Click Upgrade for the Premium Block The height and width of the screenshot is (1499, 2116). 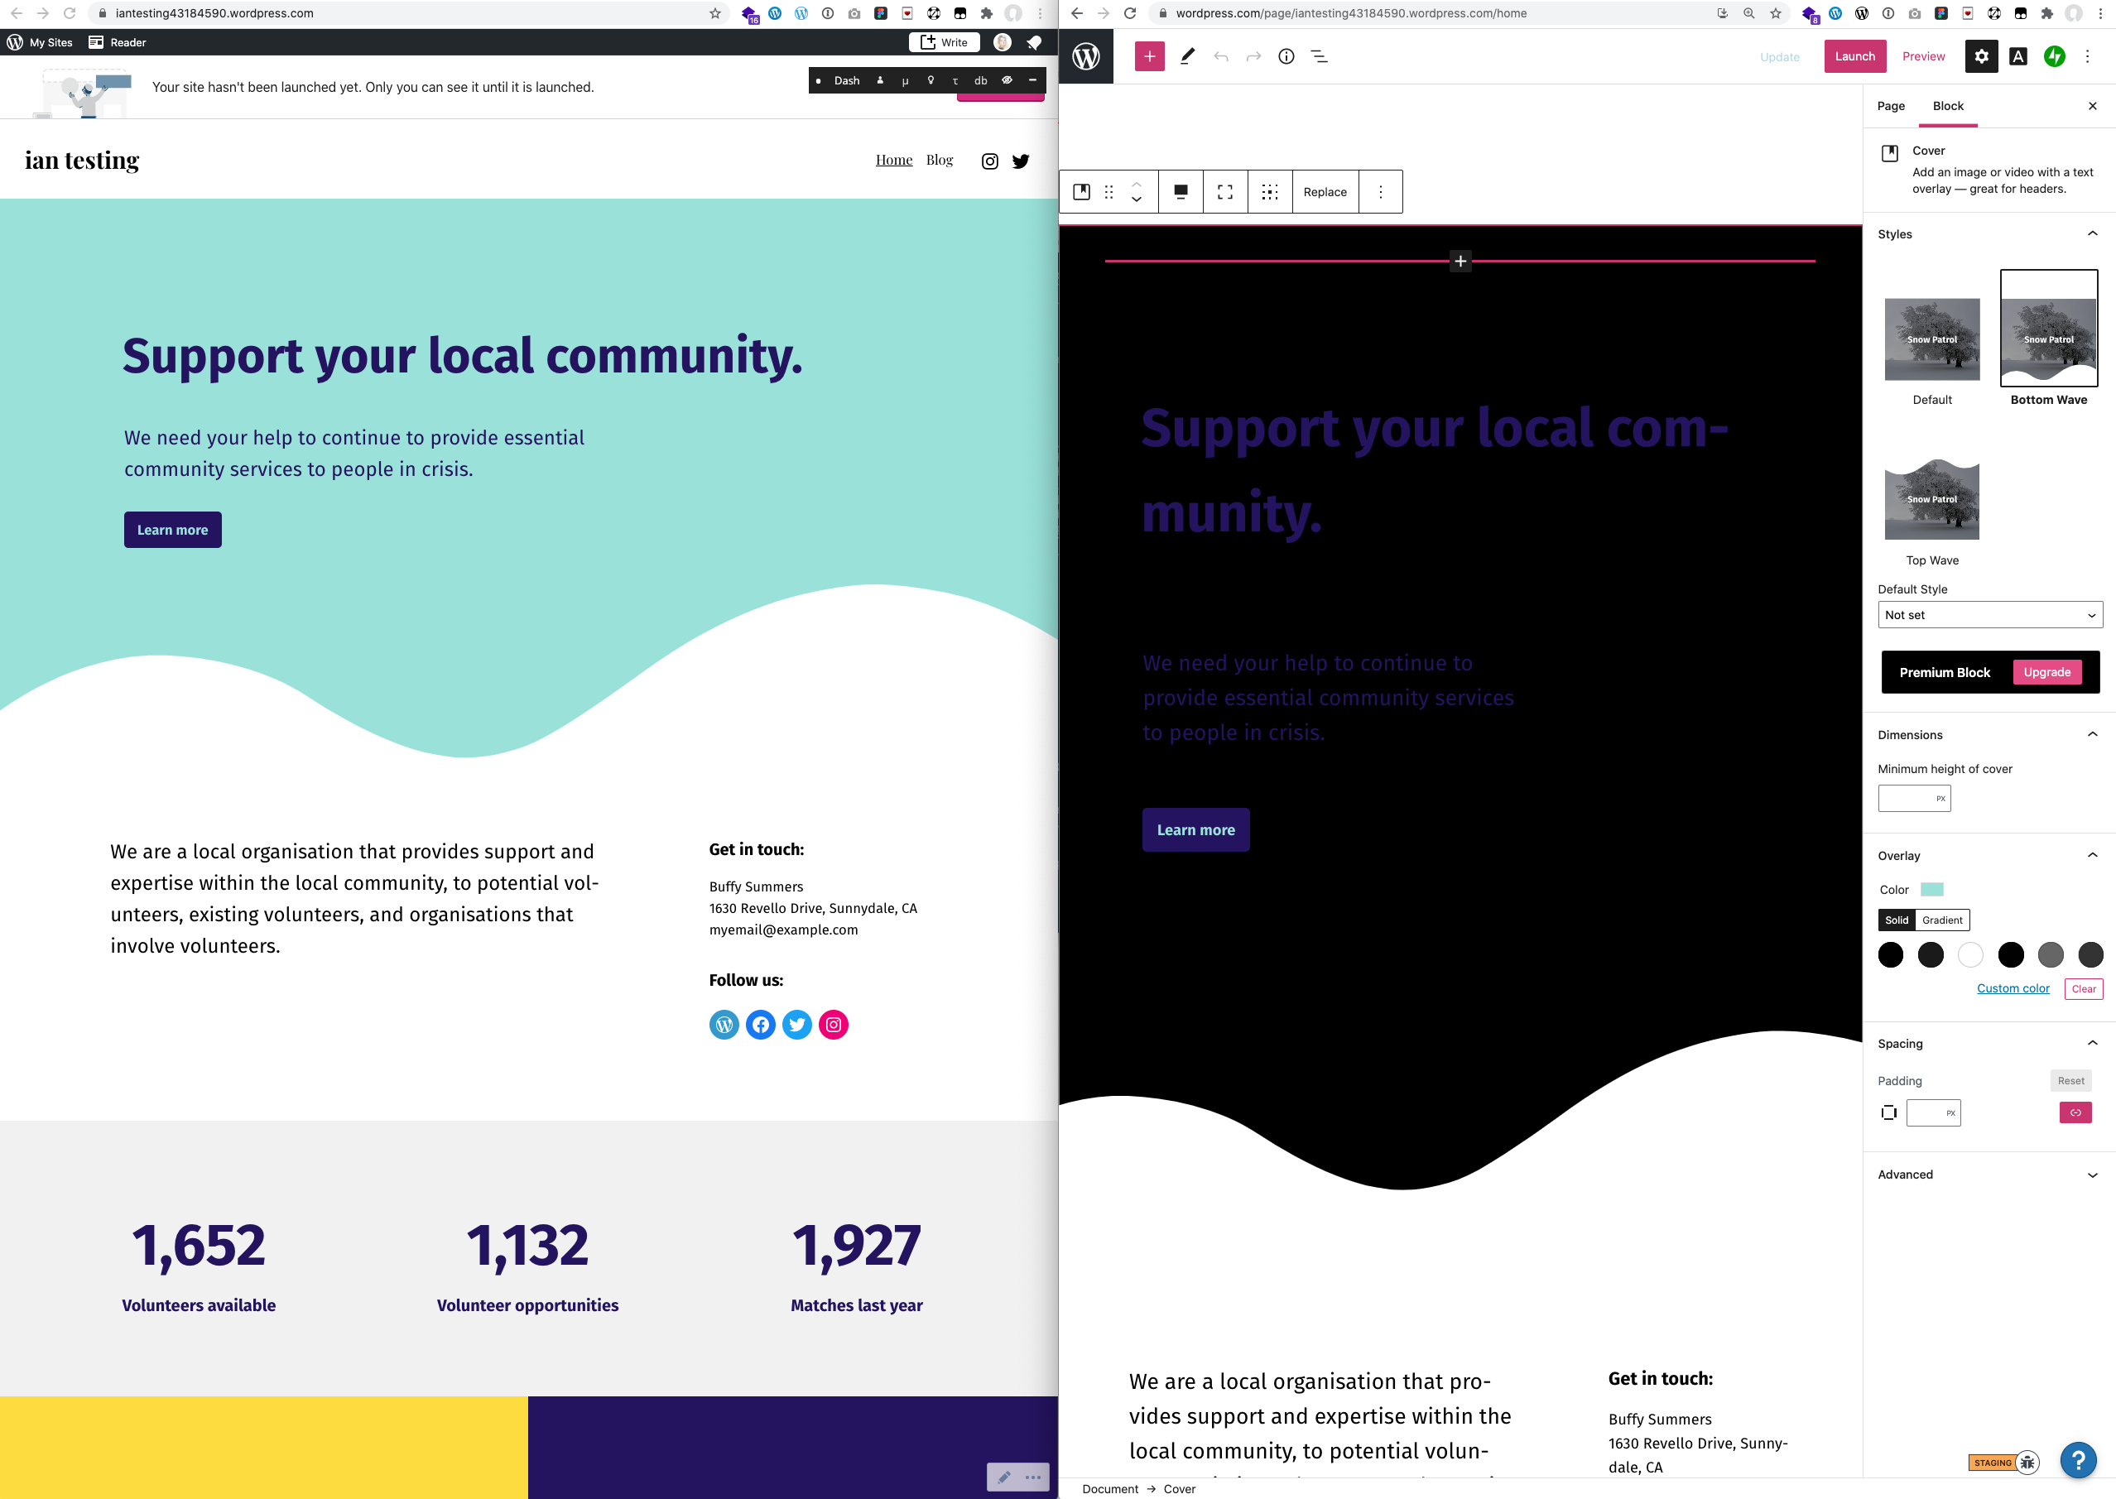(2047, 672)
